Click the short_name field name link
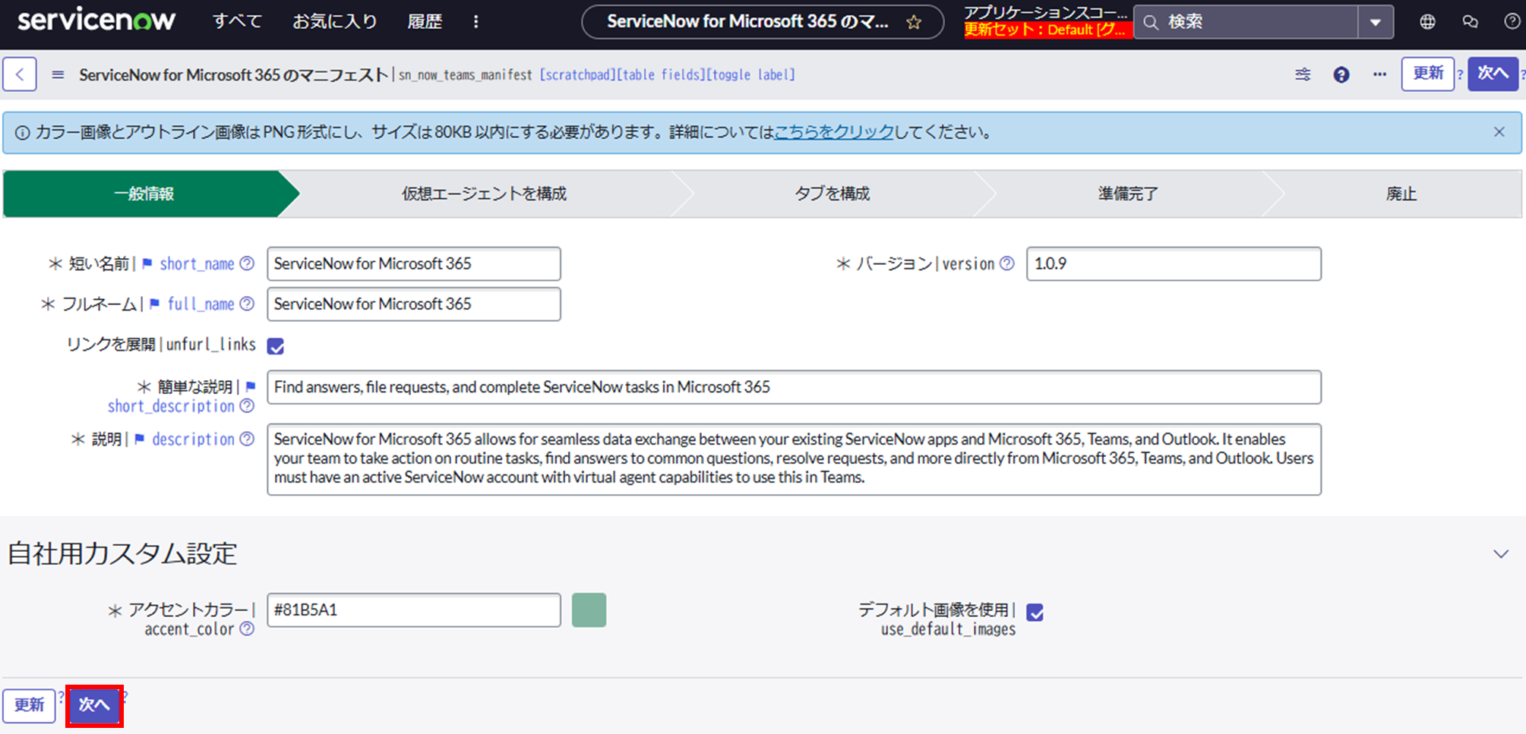Viewport: 1526px width, 734px height. tap(197, 263)
